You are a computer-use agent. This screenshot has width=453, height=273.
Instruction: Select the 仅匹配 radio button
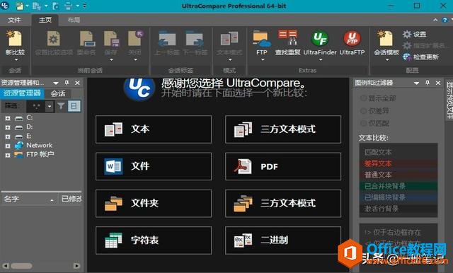coord(363,123)
